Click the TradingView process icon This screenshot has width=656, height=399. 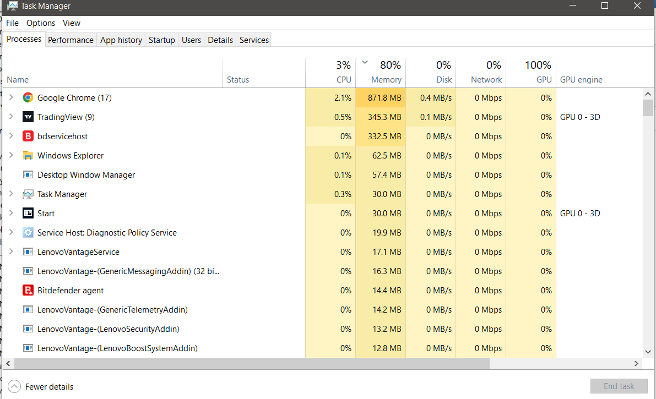tap(28, 117)
